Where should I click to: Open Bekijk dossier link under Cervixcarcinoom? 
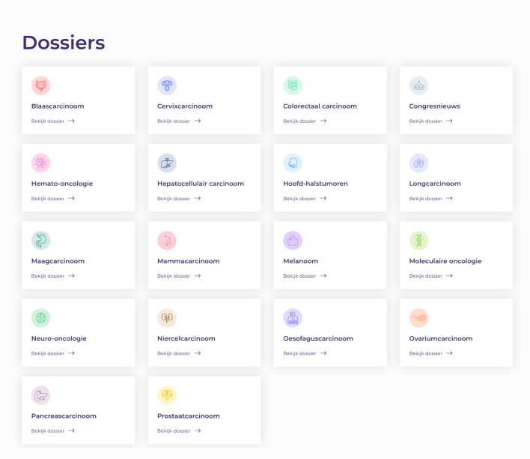pos(179,121)
